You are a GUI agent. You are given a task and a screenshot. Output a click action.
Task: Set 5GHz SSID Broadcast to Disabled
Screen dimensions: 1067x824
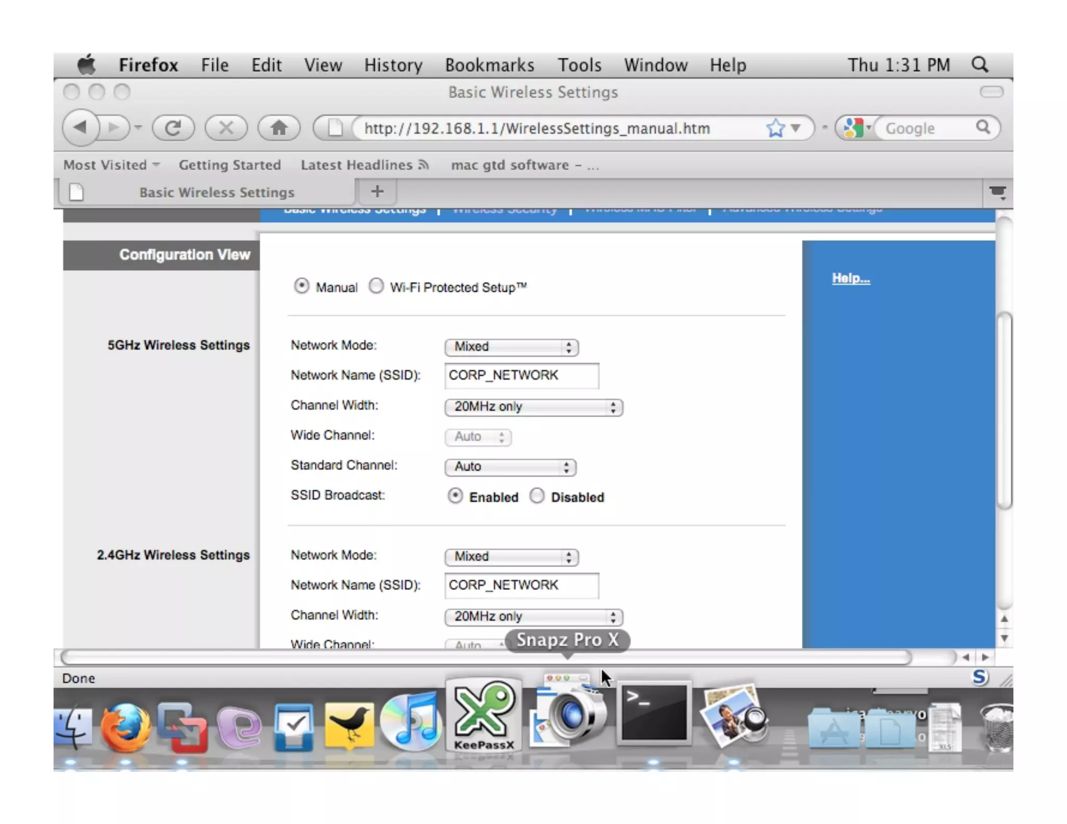click(537, 496)
